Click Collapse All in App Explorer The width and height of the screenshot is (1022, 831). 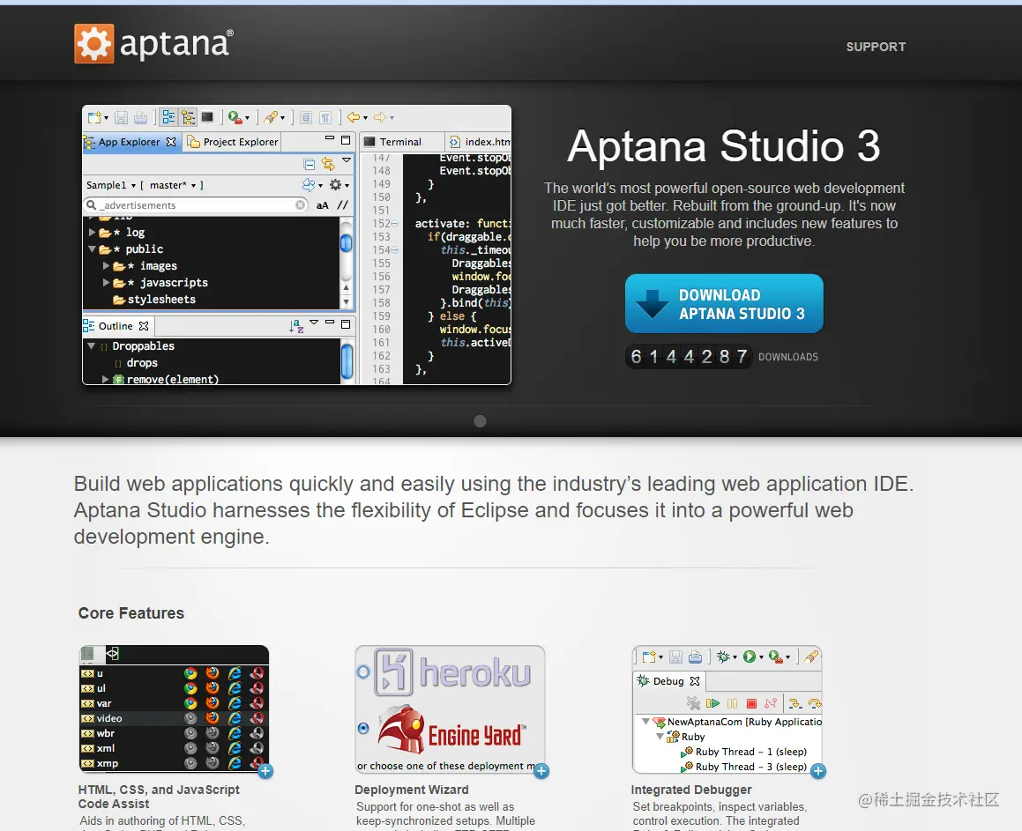(x=309, y=164)
